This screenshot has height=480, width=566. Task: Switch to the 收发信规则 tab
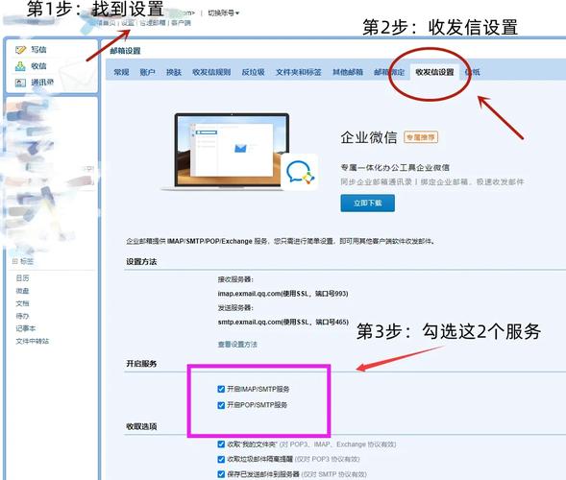pos(211,72)
